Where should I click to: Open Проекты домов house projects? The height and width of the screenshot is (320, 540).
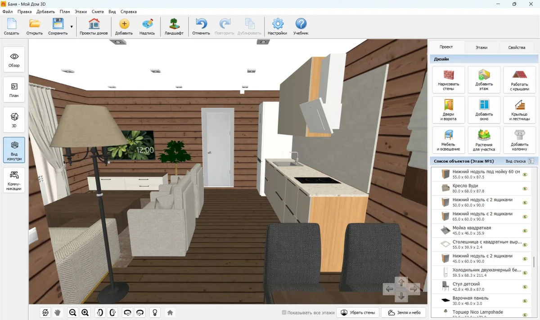click(94, 27)
